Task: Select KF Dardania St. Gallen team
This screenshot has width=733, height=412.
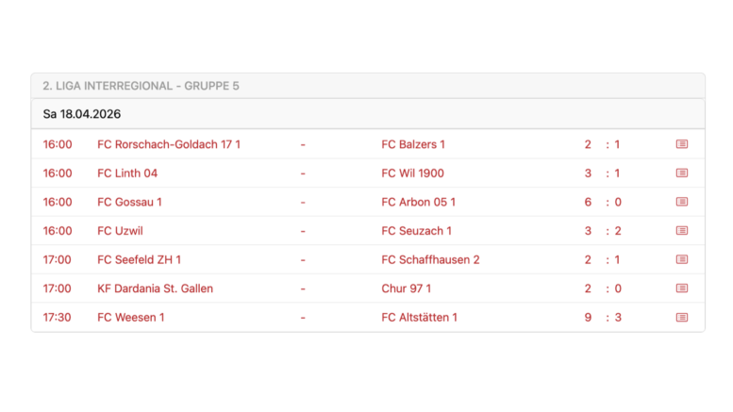Action: point(155,288)
